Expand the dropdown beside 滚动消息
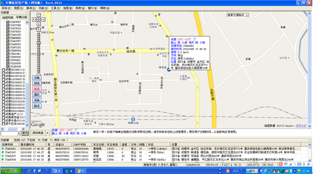The height and width of the screenshot is (174, 313). (48, 133)
